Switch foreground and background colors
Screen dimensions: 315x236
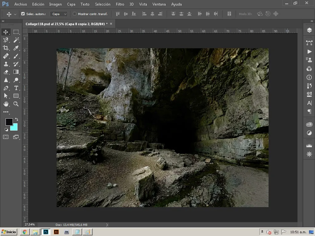(17, 119)
